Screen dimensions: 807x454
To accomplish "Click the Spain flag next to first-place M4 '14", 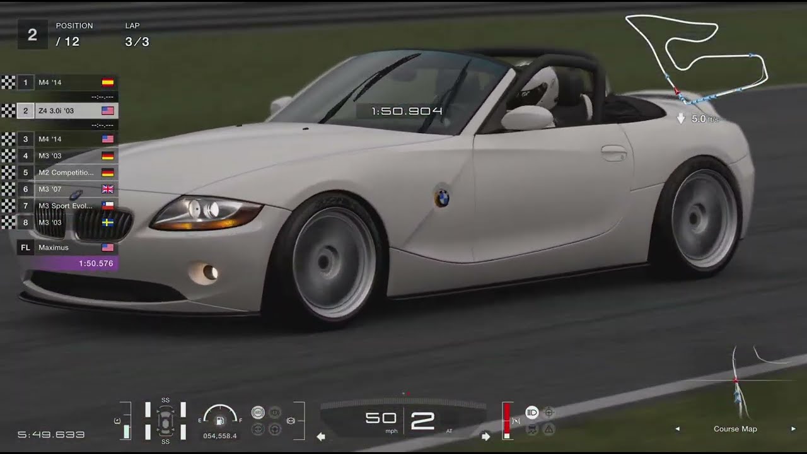I will pyautogui.click(x=108, y=82).
